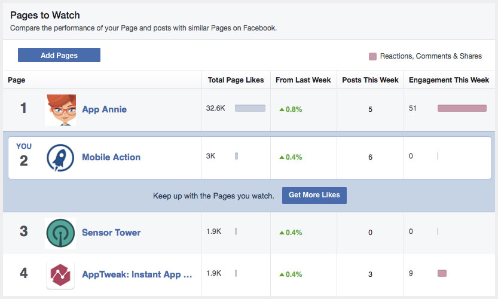Click App Annie's total page likes bar
Screen dimensions: 498x299
pyautogui.click(x=250, y=108)
